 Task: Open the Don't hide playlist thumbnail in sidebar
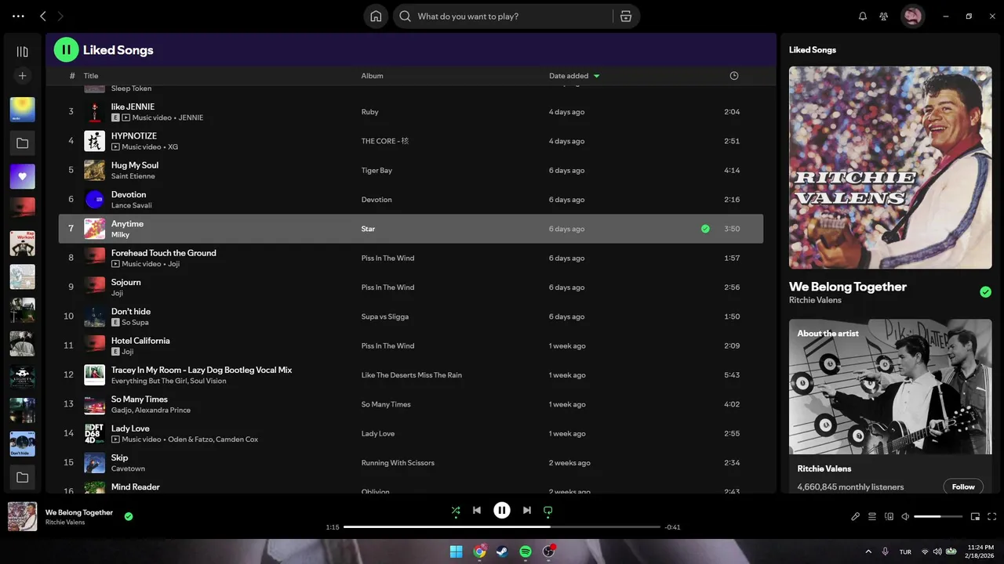[x=22, y=444]
